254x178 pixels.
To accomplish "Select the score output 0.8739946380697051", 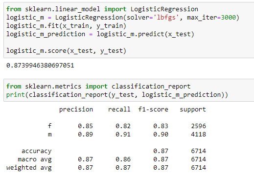I will tap(40, 66).
